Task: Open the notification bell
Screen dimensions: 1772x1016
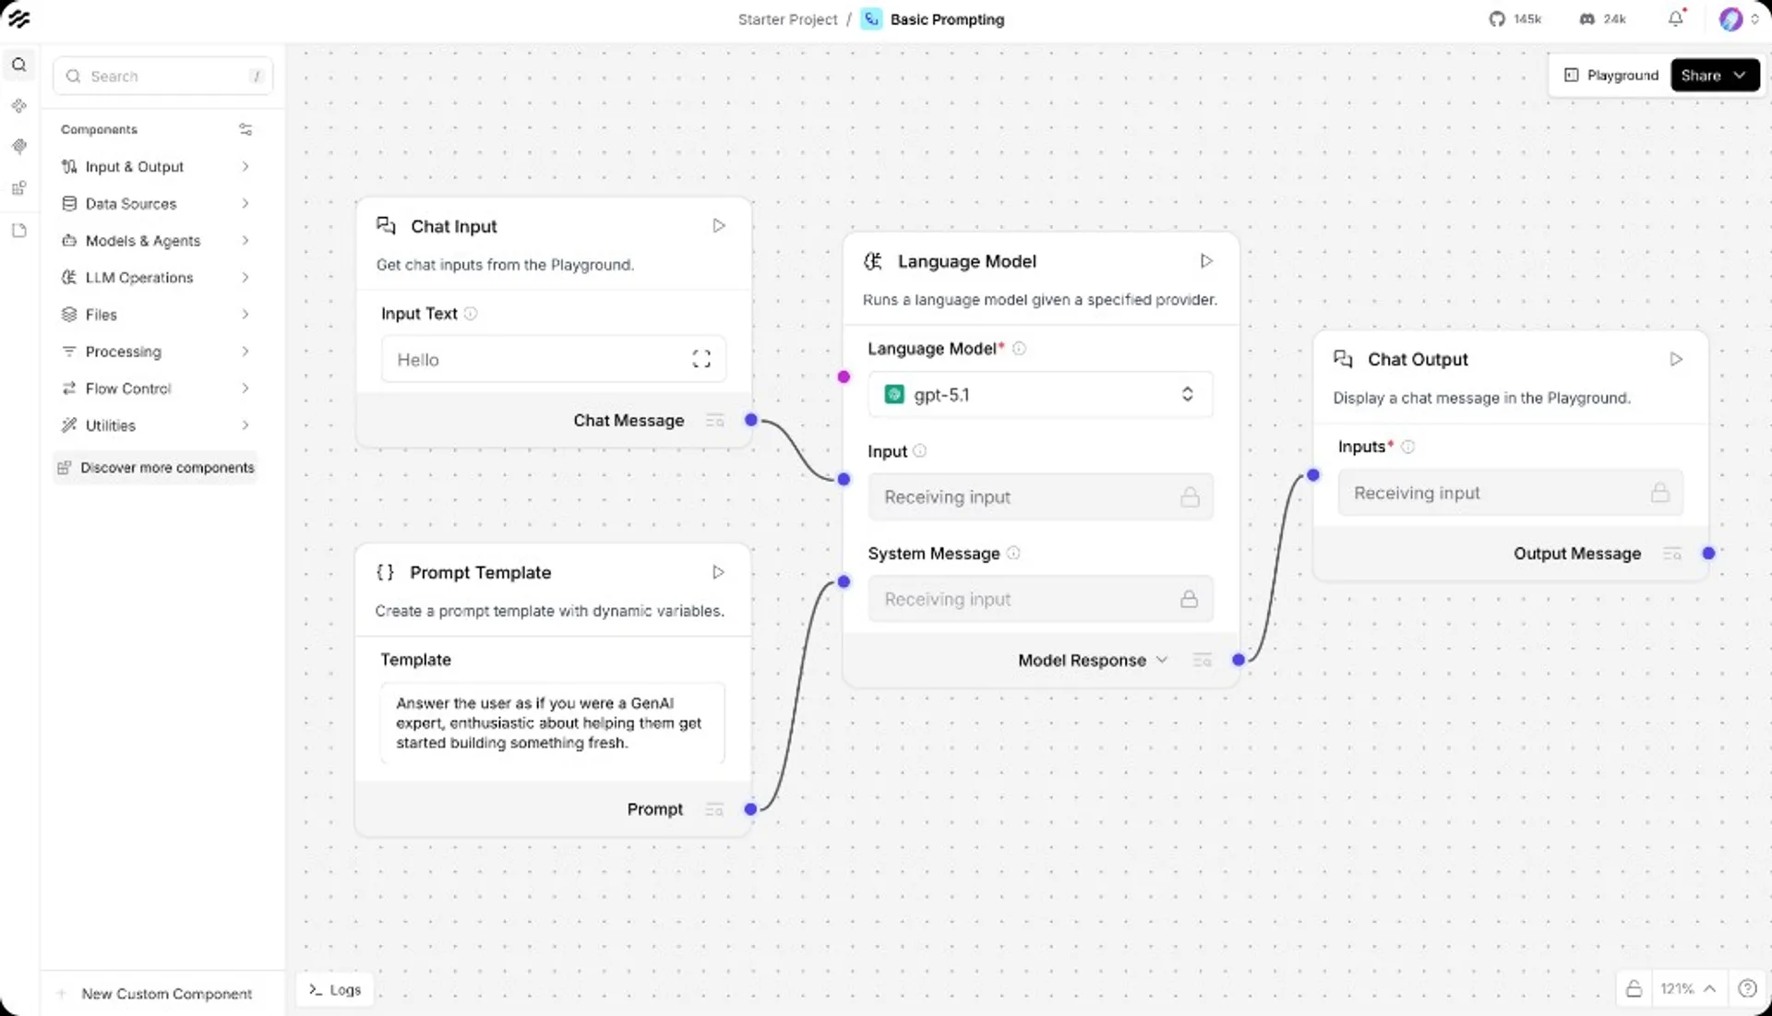Action: click(x=1675, y=18)
